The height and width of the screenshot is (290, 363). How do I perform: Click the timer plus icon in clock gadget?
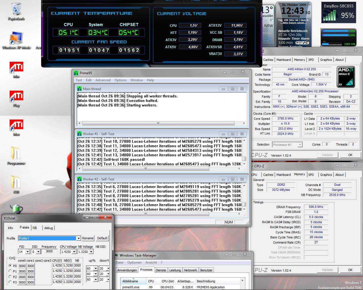[297, 43]
